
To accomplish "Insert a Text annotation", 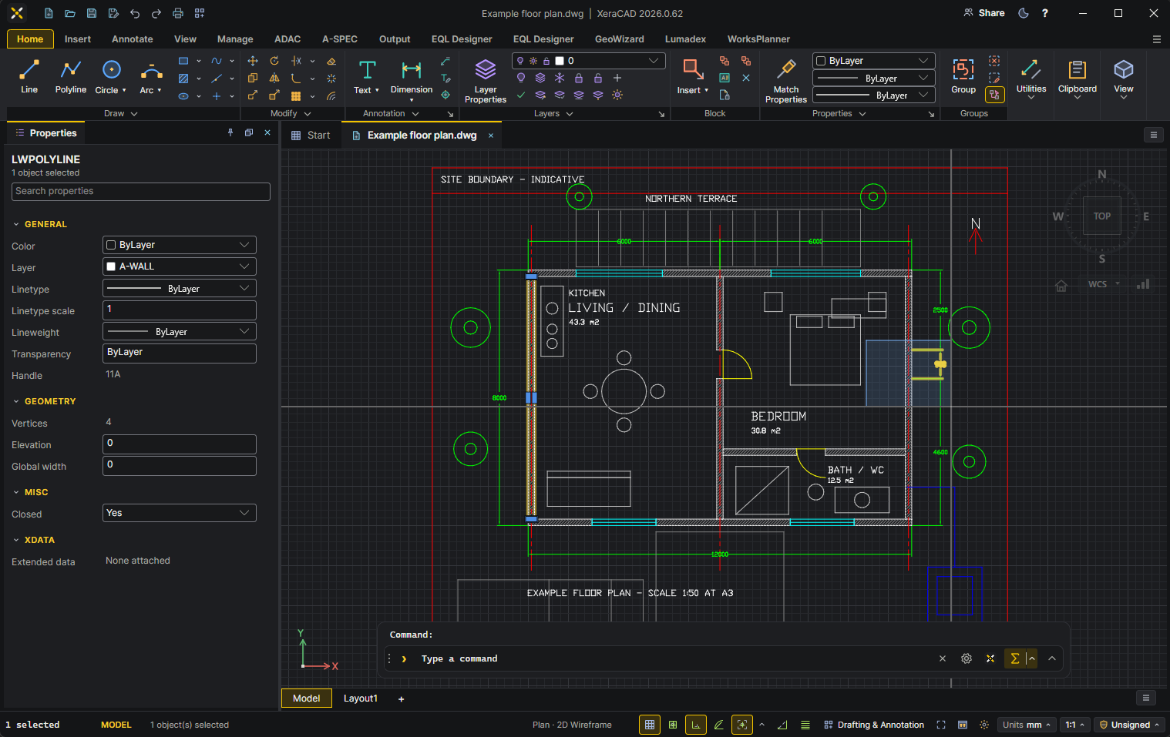I will coord(367,76).
